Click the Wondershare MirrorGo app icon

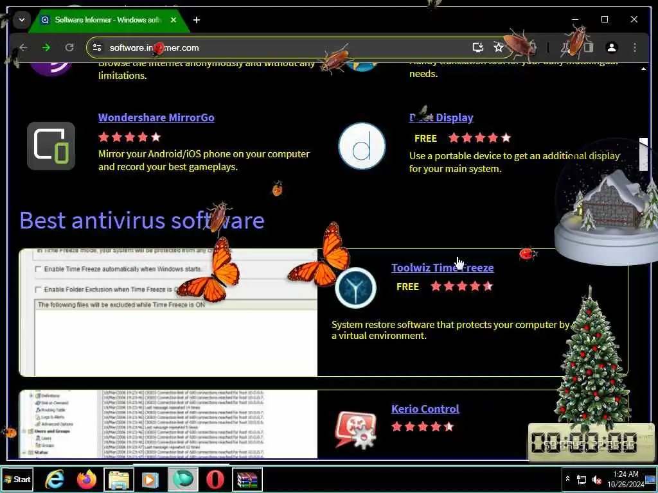click(x=51, y=146)
